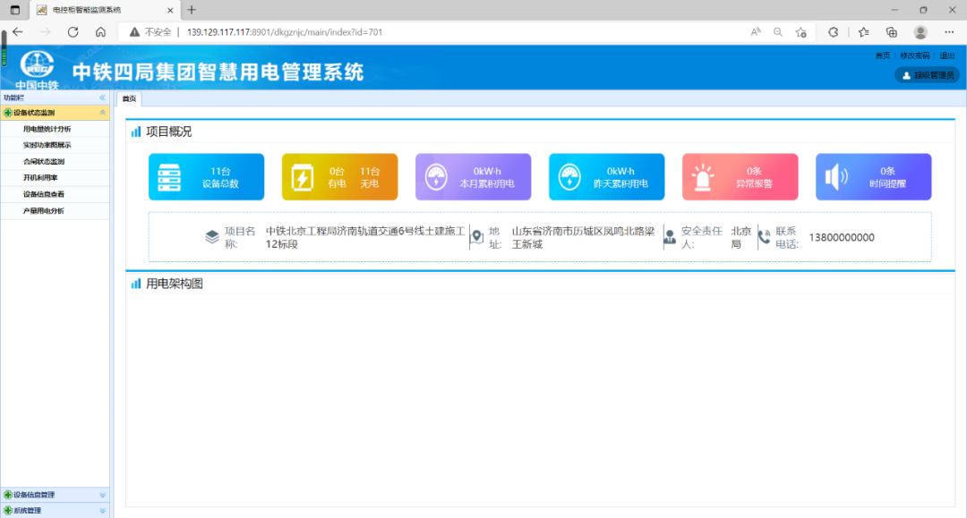Open the browser extensions puzzle icon

pyautogui.click(x=834, y=32)
